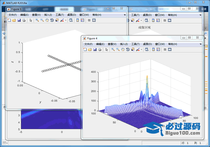Activate Zoom Out tool in Figure 4
This screenshot has height=147, width=210.
click(118, 49)
